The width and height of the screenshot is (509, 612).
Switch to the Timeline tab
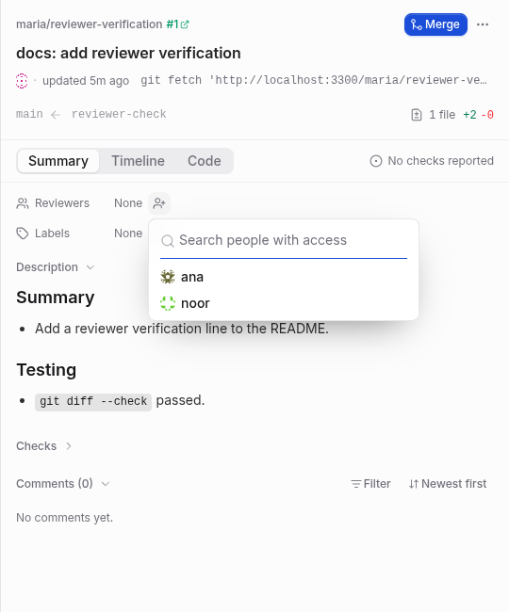click(138, 161)
